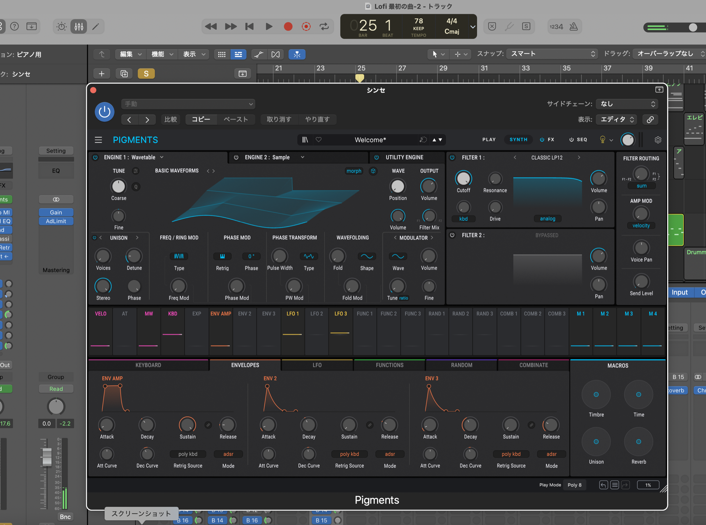Toggle the metronome icon
The height and width of the screenshot is (525, 706).
coord(574,26)
